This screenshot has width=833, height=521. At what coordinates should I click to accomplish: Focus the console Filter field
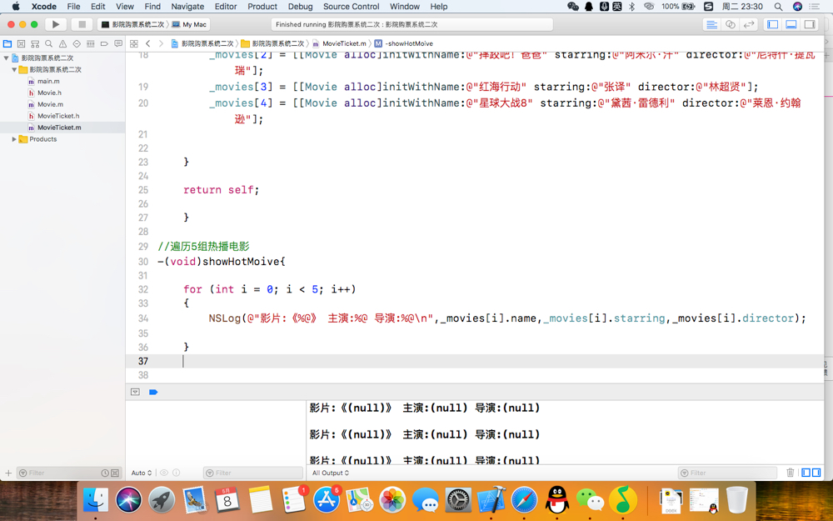point(728,473)
